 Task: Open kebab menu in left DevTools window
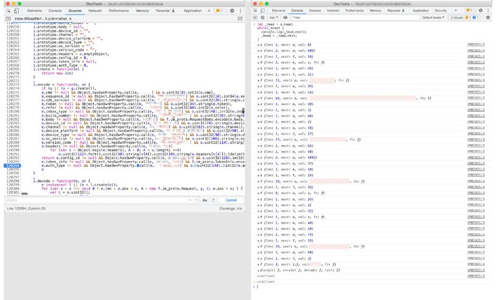pos(240,11)
